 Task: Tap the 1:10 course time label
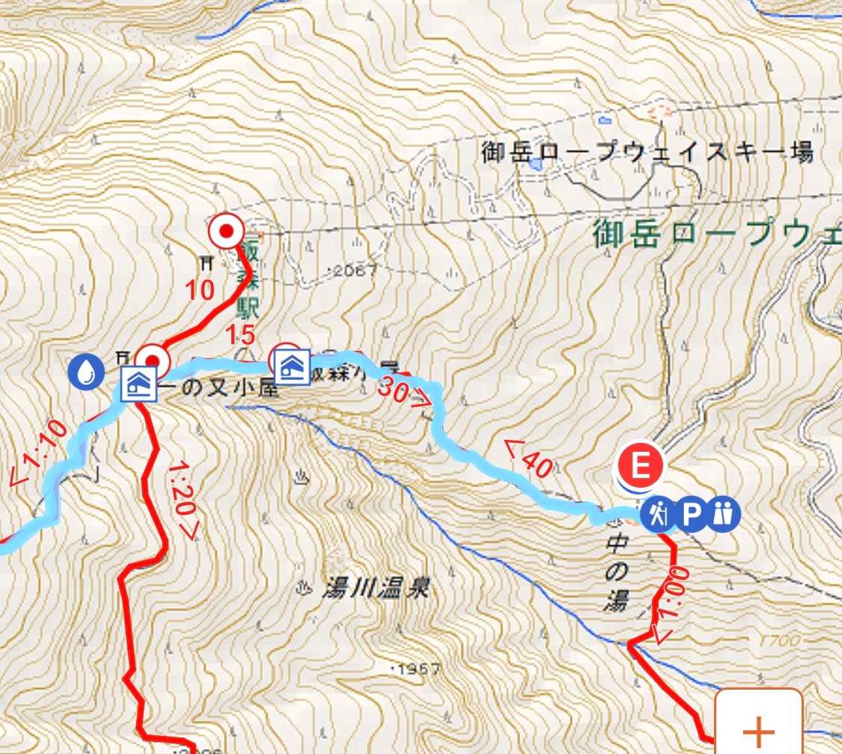pyautogui.click(x=37, y=453)
